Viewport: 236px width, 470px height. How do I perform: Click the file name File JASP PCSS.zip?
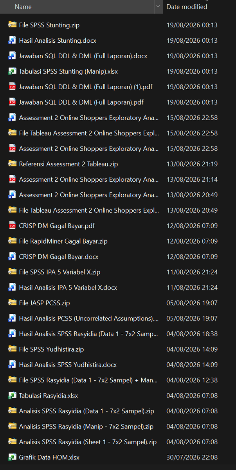click(x=45, y=303)
